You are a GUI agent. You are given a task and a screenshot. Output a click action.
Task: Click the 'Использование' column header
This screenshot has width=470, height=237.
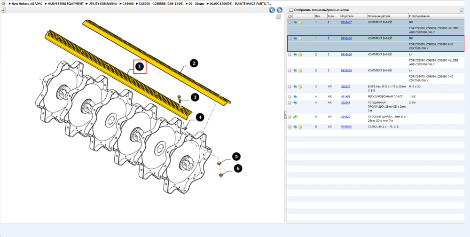pyautogui.click(x=437, y=16)
